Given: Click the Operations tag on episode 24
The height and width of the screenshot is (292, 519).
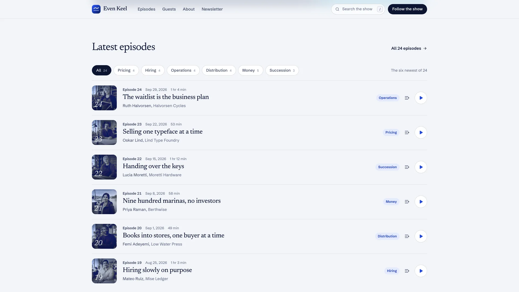Looking at the screenshot, I should tap(388, 98).
